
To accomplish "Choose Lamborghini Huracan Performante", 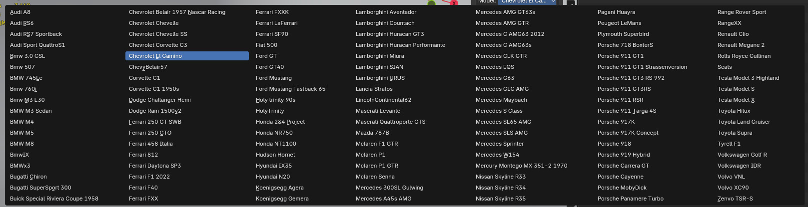I will [400, 45].
